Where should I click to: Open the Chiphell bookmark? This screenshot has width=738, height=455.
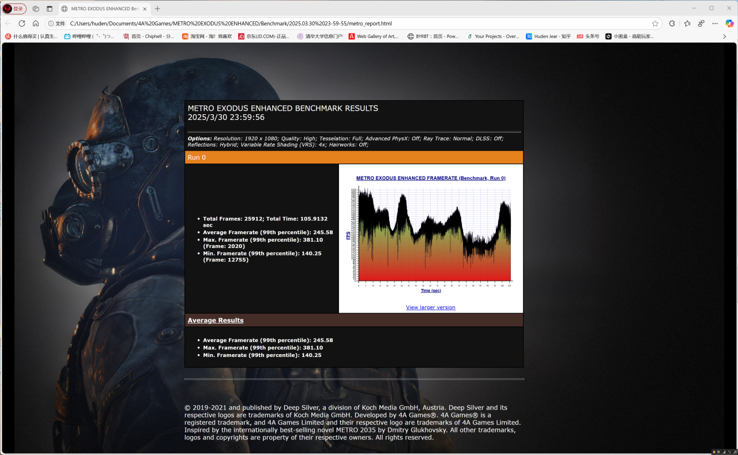[149, 36]
